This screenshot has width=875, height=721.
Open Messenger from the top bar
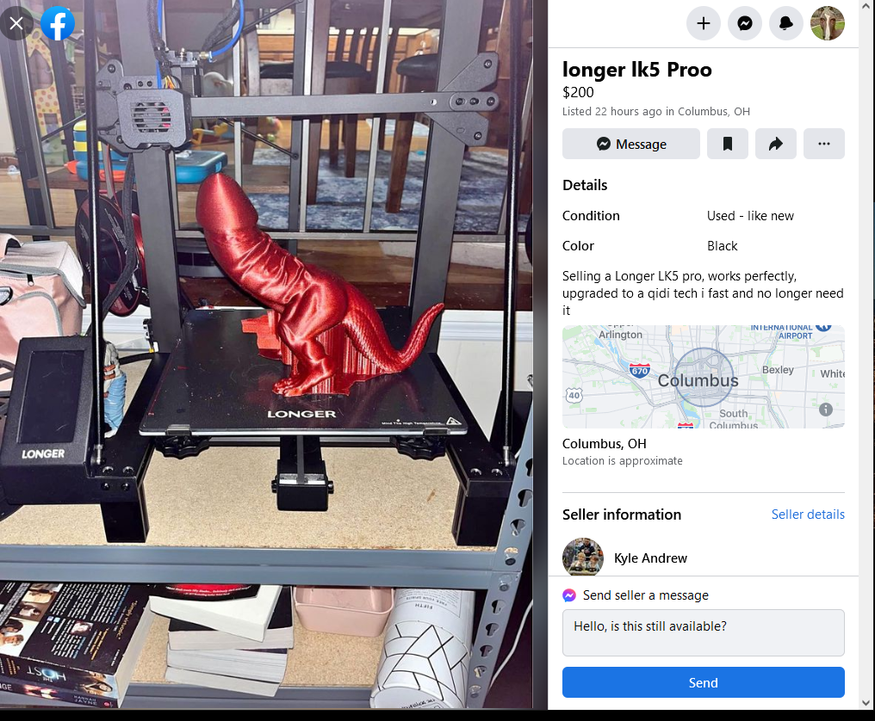[x=744, y=23]
